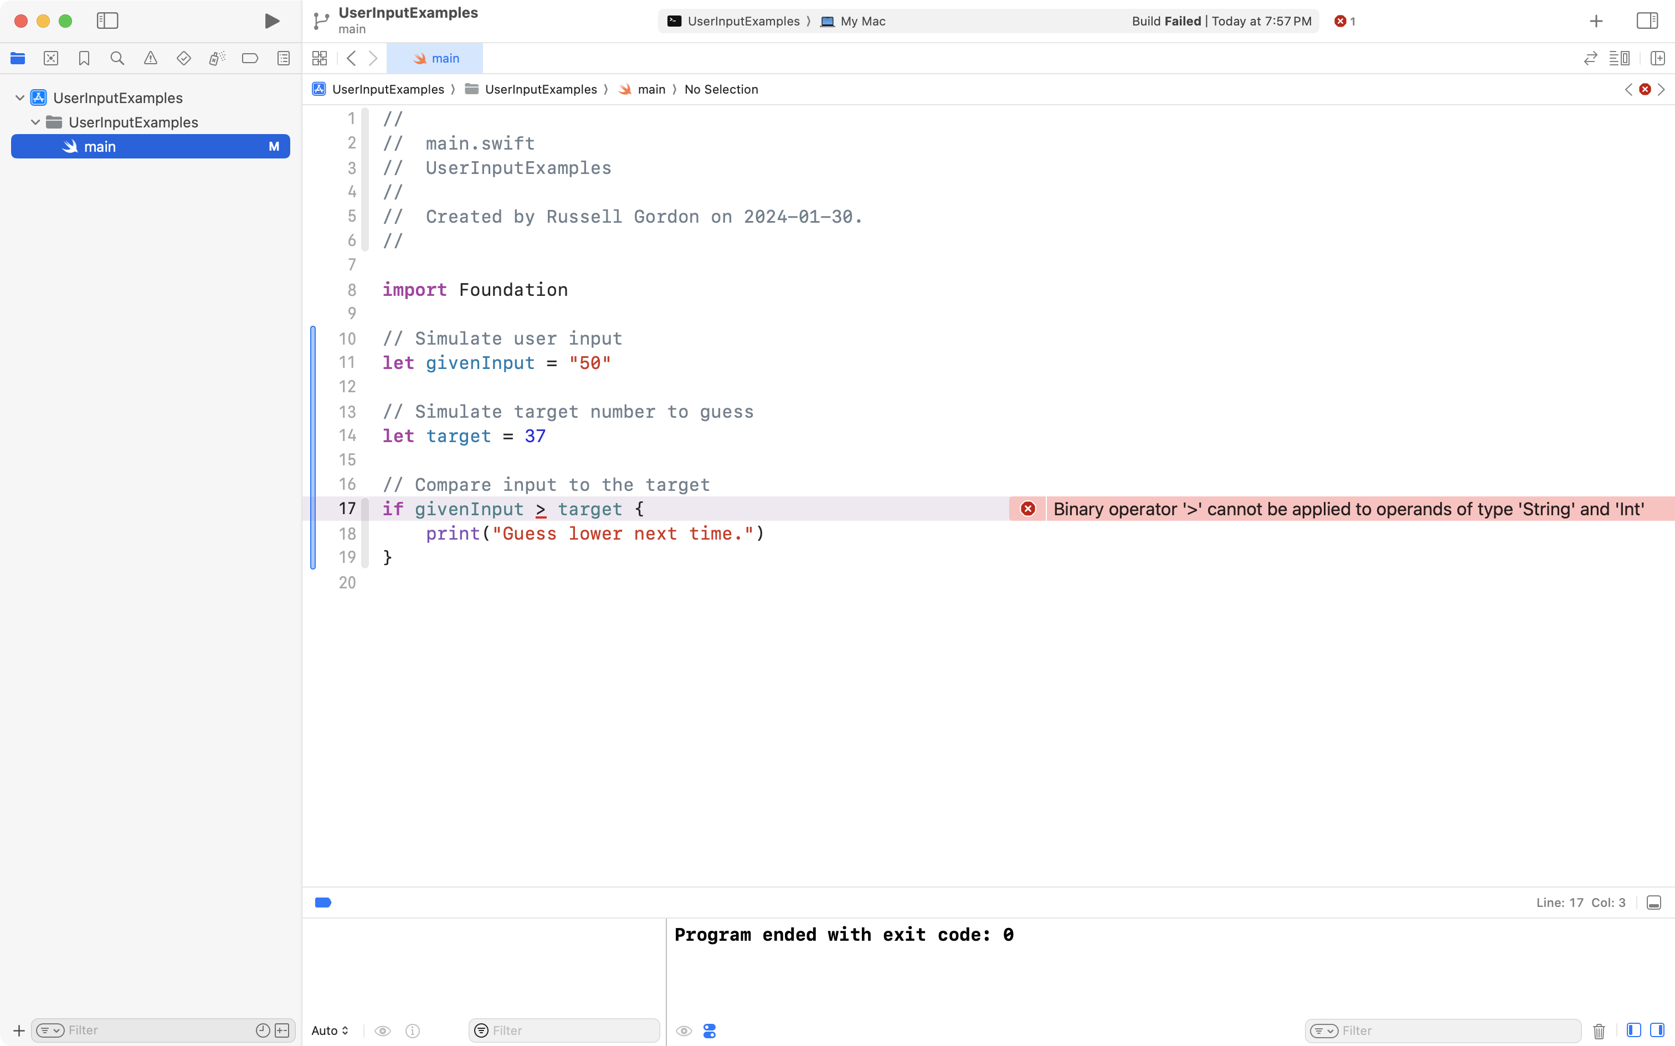Toggle the left navigator sidebar

pos(108,20)
